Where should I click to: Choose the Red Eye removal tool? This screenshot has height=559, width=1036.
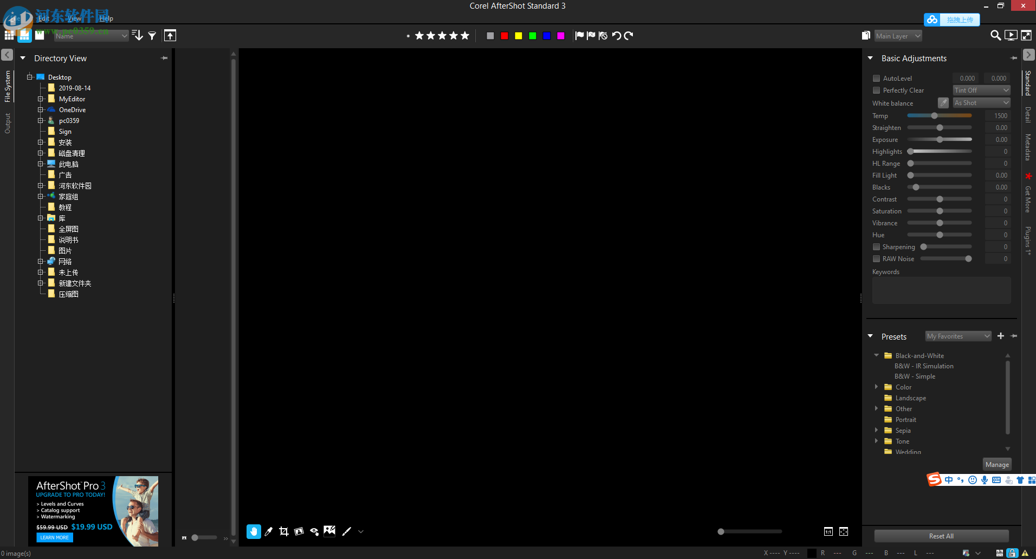click(314, 531)
